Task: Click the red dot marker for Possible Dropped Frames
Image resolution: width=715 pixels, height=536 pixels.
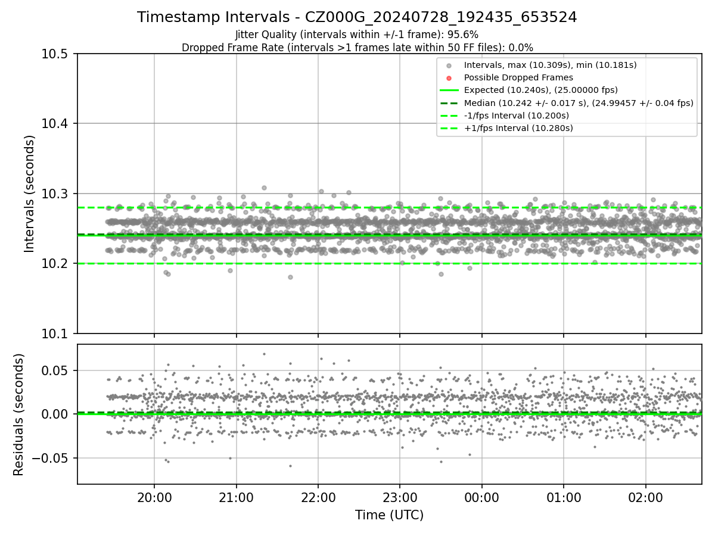Action: coord(450,77)
